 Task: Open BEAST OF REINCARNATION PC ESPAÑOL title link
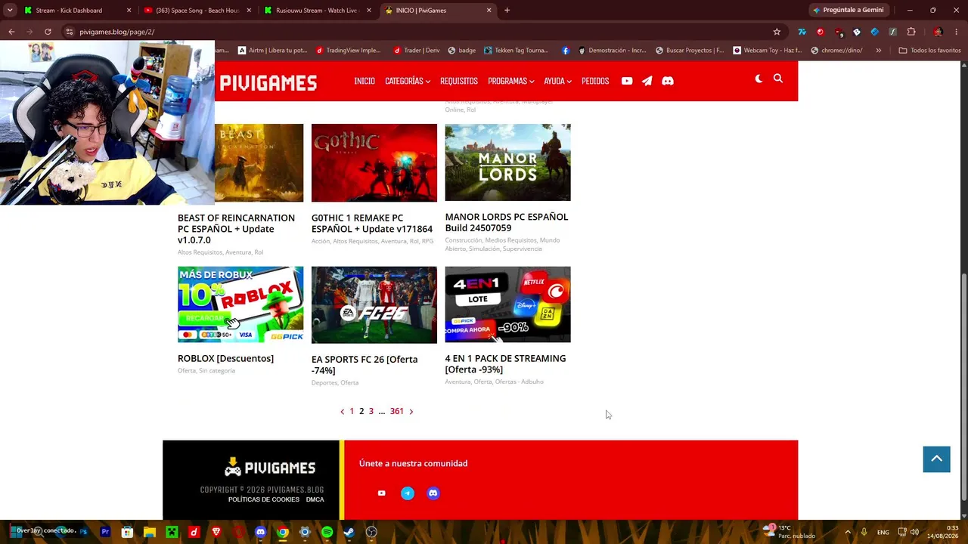coord(236,229)
